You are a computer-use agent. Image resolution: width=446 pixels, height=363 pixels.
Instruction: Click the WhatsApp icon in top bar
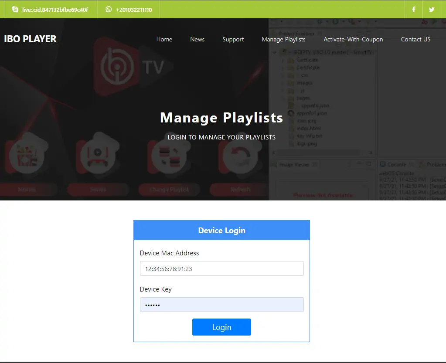[x=109, y=9]
